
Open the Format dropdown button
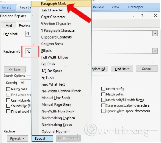click(18, 139)
